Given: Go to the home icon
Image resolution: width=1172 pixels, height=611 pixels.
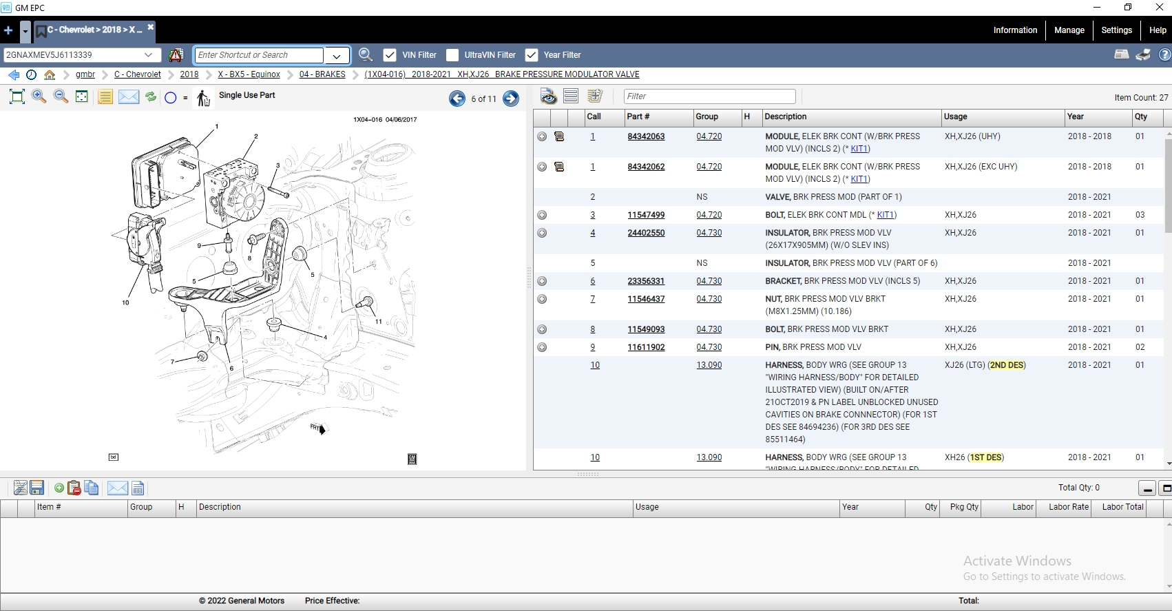Looking at the screenshot, I should click(x=50, y=74).
